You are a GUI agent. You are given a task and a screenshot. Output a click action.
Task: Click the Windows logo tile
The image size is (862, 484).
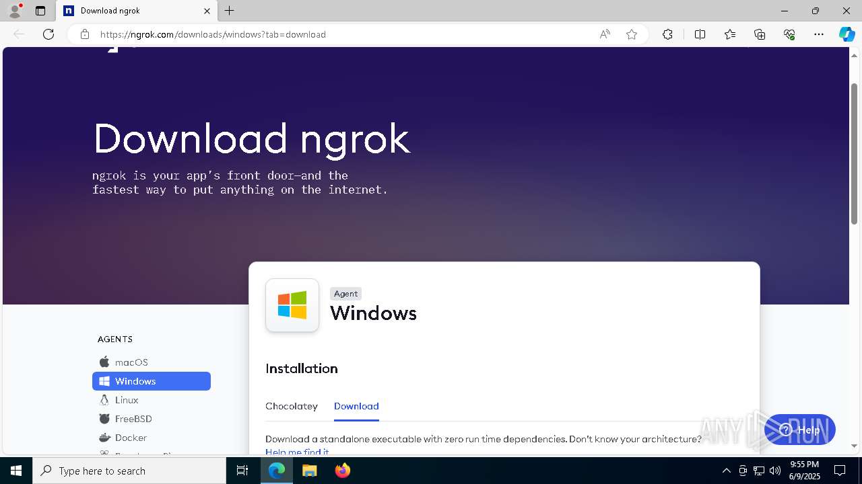click(x=292, y=305)
